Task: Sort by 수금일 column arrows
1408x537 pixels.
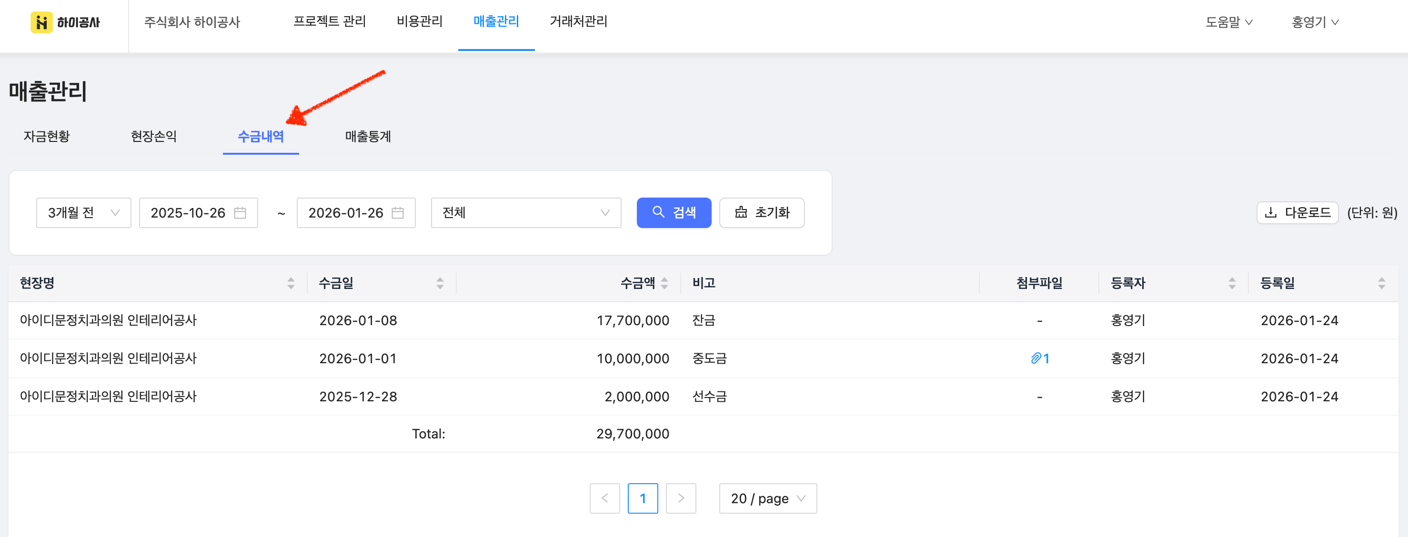Action: pos(440,283)
